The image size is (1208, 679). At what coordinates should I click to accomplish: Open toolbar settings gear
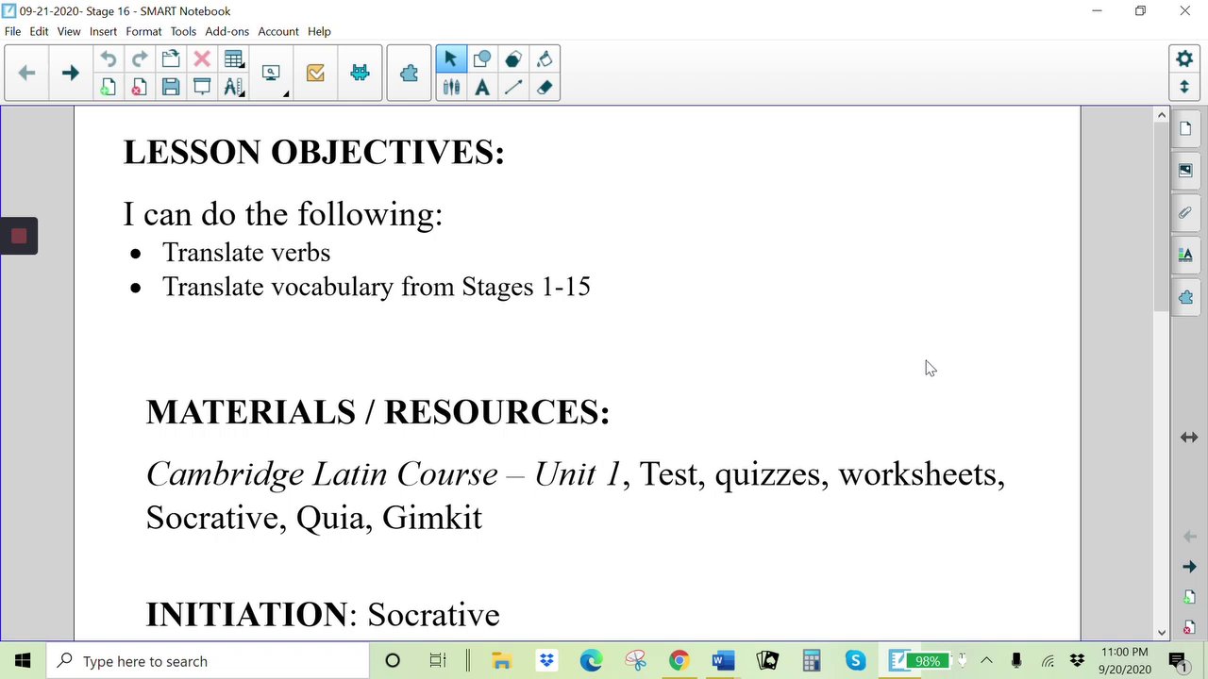coord(1184,58)
